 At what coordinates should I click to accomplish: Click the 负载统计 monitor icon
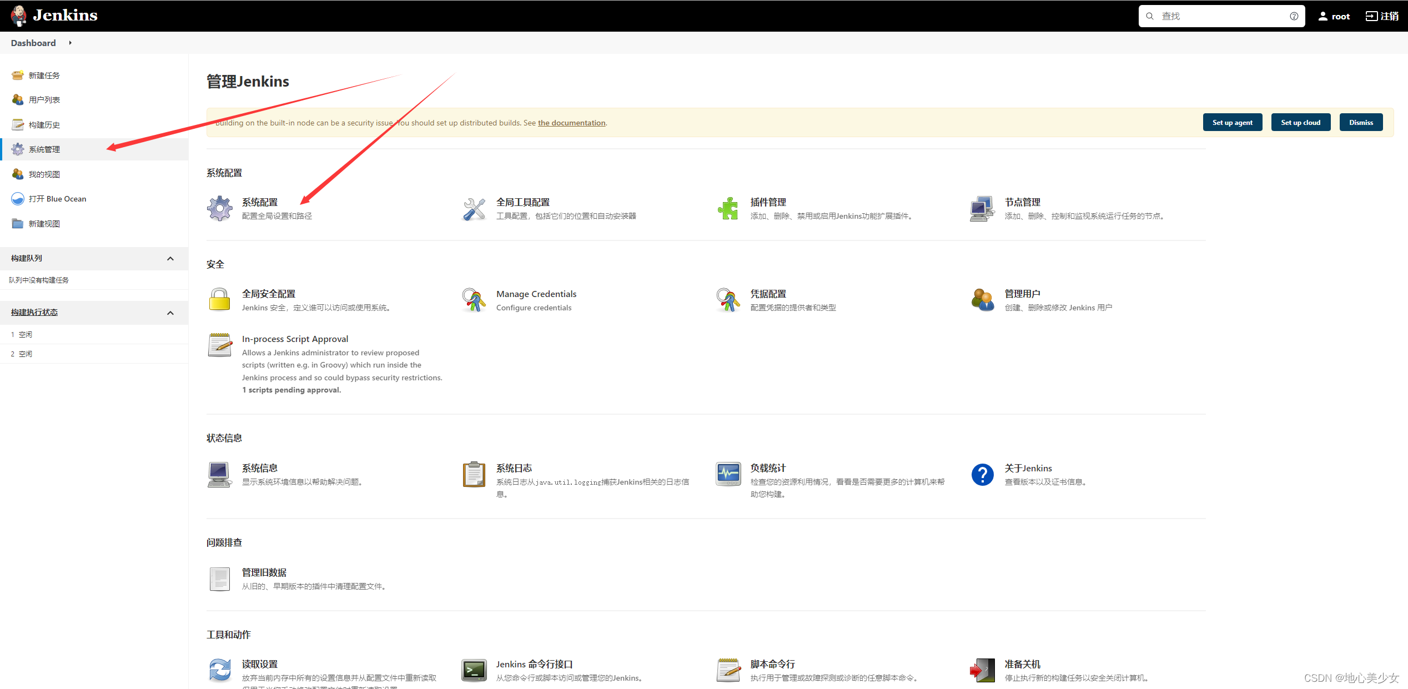pyautogui.click(x=728, y=474)
